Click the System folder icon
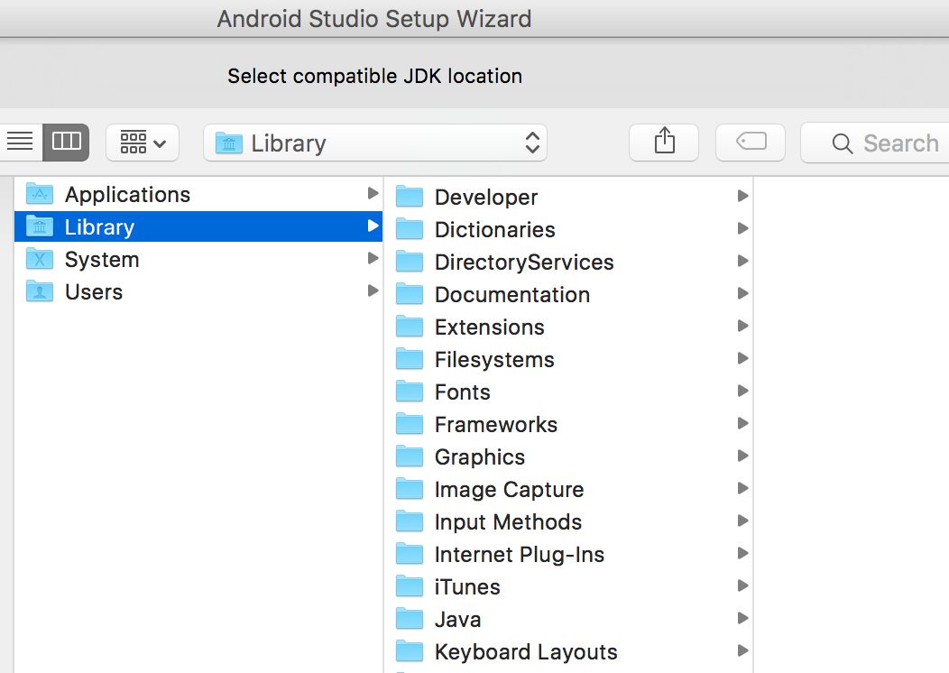Image resolution: width=949 pixels, height=673 pixels. click(40, 259)
